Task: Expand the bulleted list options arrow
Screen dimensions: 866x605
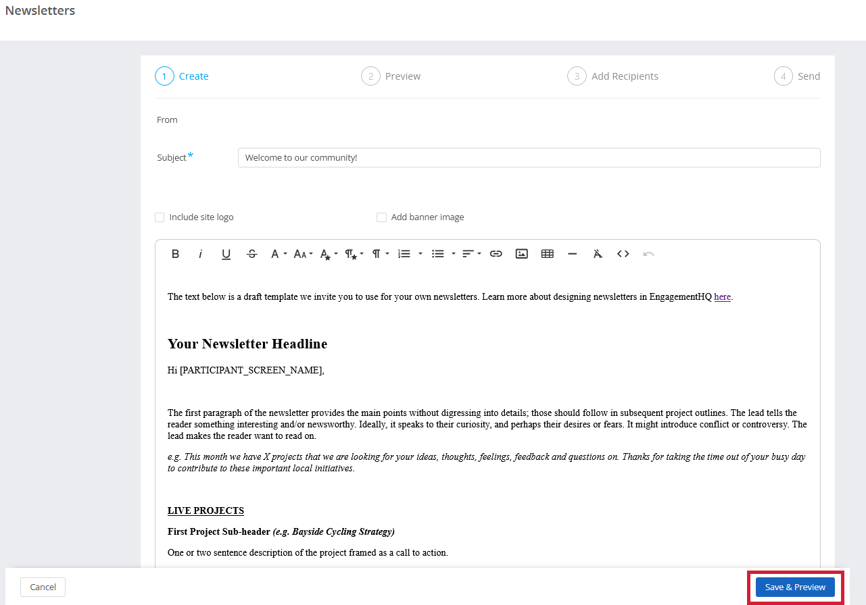Action: pos(454,254)
